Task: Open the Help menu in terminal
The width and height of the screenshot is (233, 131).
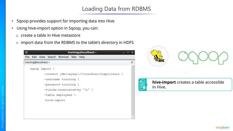Action: [82, 57]
